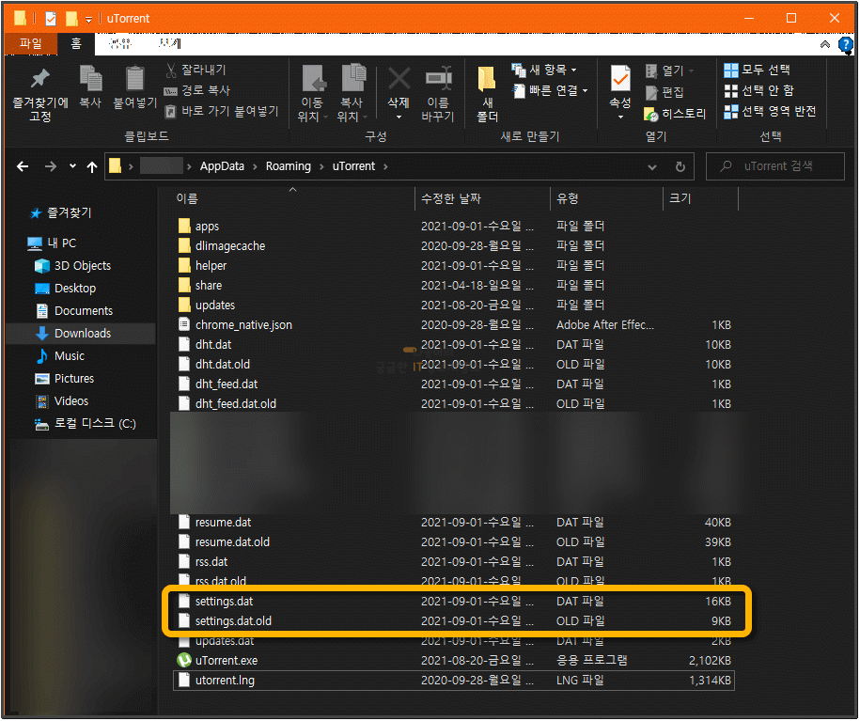Viewport: 860px width, 721px height.
Task: Select Quick access (즐겨찾기) in sidebar
Action: (x=61, y=212)
